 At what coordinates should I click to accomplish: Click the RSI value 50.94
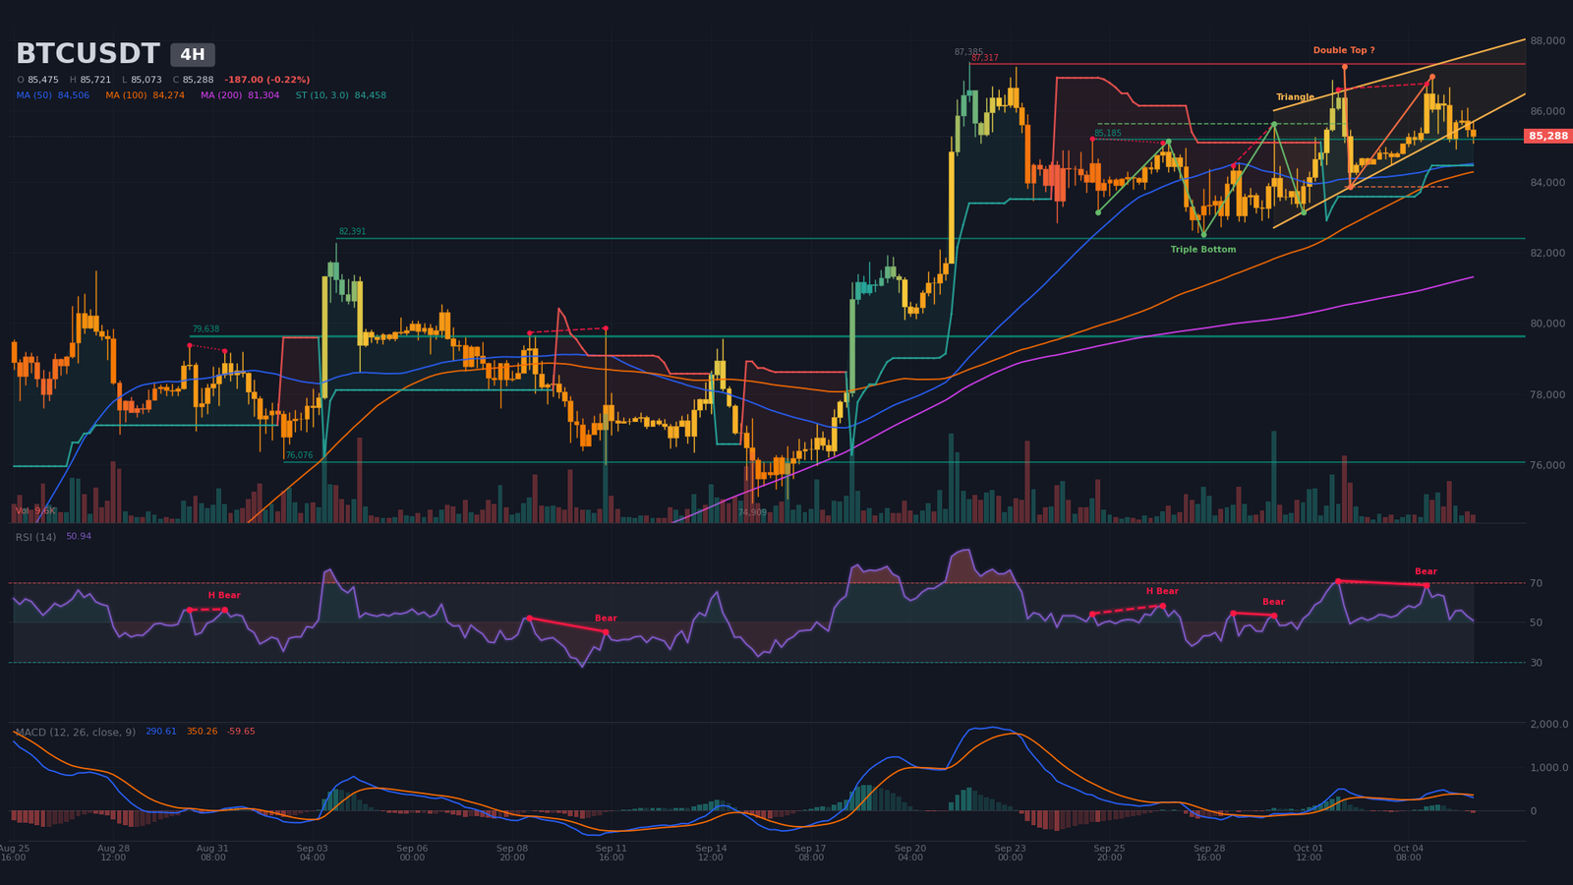(79, 537)
